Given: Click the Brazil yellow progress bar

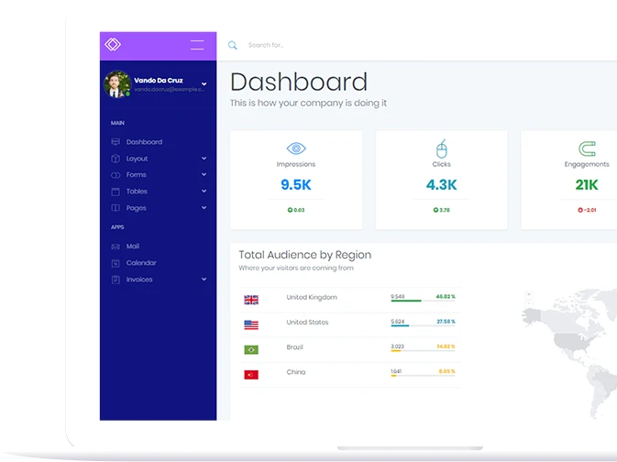Looking at the screenshot, I should tap(395, 351).
